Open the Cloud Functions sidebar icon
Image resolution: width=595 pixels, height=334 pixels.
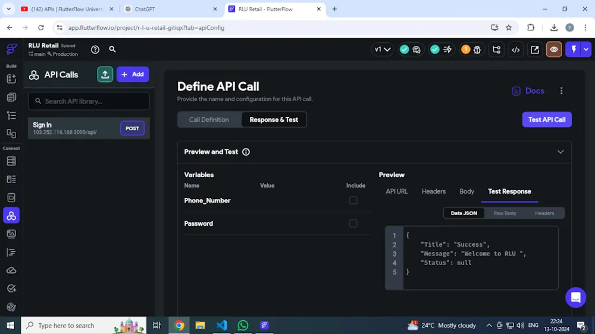click(x=11, y=270)
